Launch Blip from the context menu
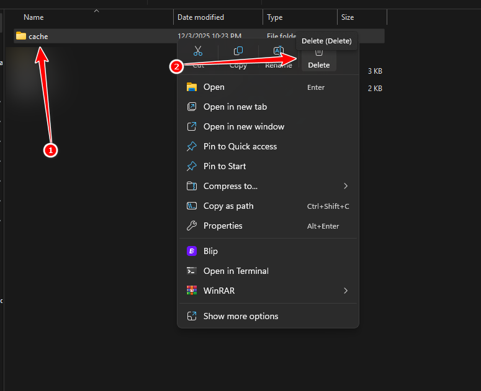This screenshot has width=481, height=391. click(210, 251)
